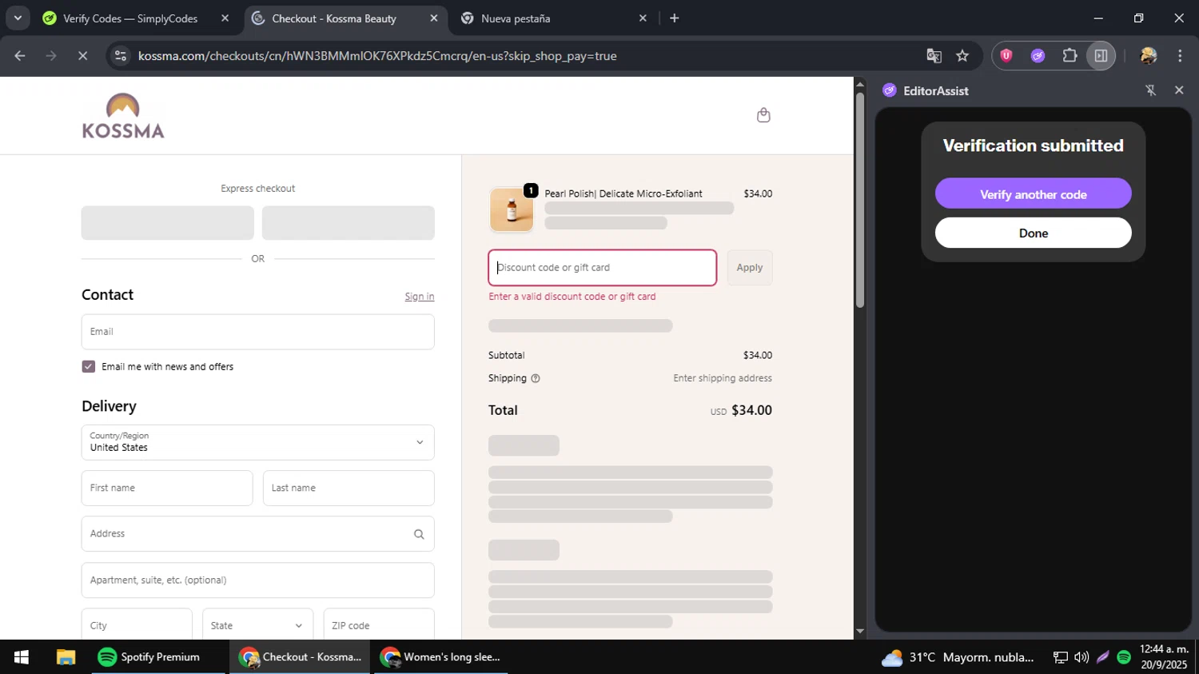Image resolution: width=1199 pixels, height=674 pixels.
Task: Click the Spotify tray icon
Action: [1124, 657]
